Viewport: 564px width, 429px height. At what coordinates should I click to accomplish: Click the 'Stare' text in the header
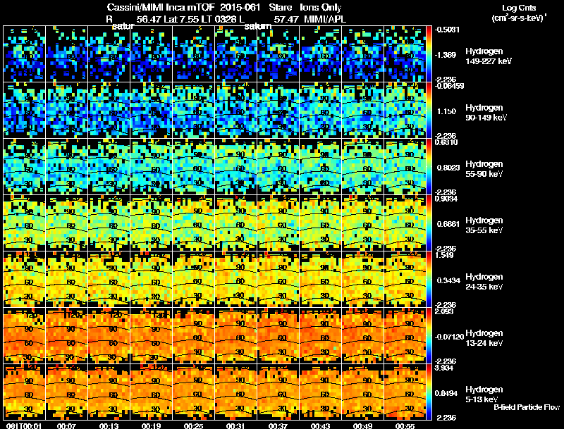tap(280, 8)
